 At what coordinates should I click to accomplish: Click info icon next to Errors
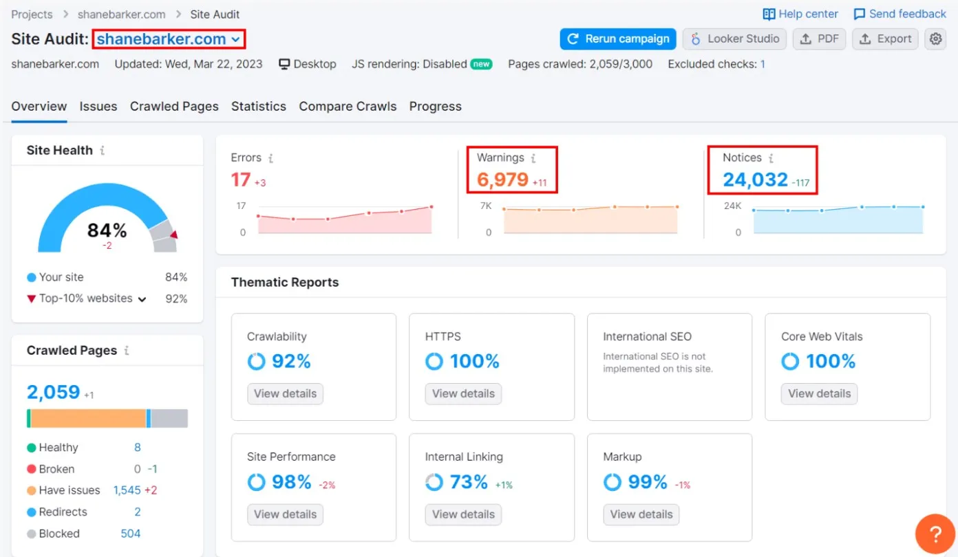[x=270, y=157]
